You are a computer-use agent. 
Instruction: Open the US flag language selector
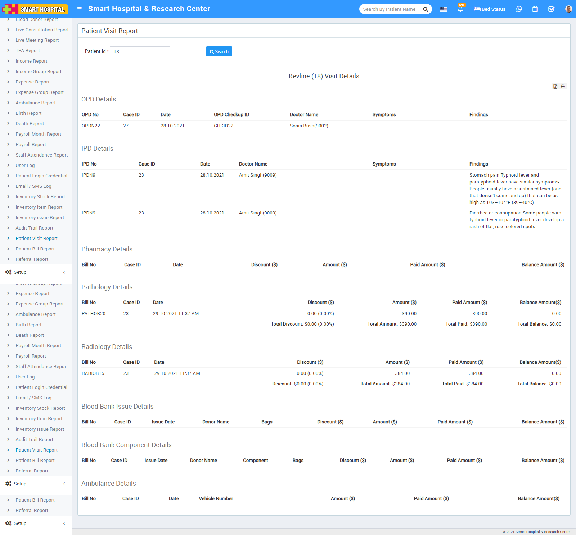(443, 9)
